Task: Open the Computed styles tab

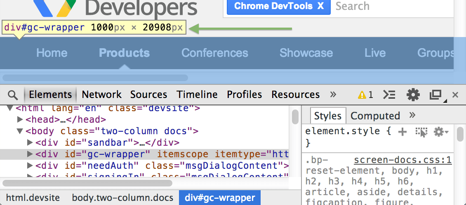Action: point(375,116)
